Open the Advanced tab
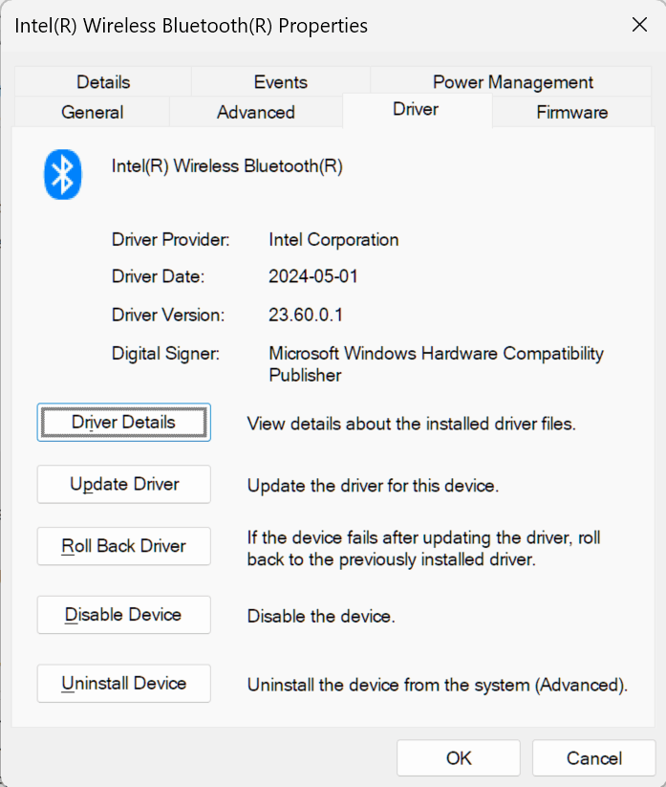The width and height of the screenshot is (666, 787). (256, 112)
